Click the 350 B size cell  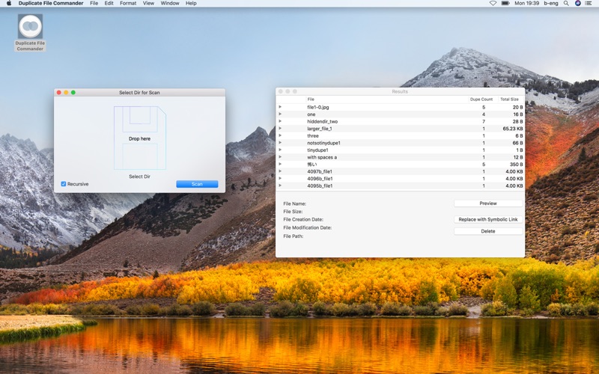tap(516, 165)
